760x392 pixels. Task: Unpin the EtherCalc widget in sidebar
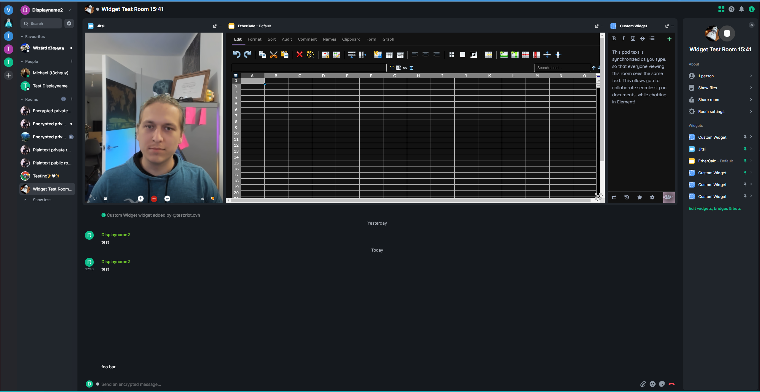coord(745,161)
